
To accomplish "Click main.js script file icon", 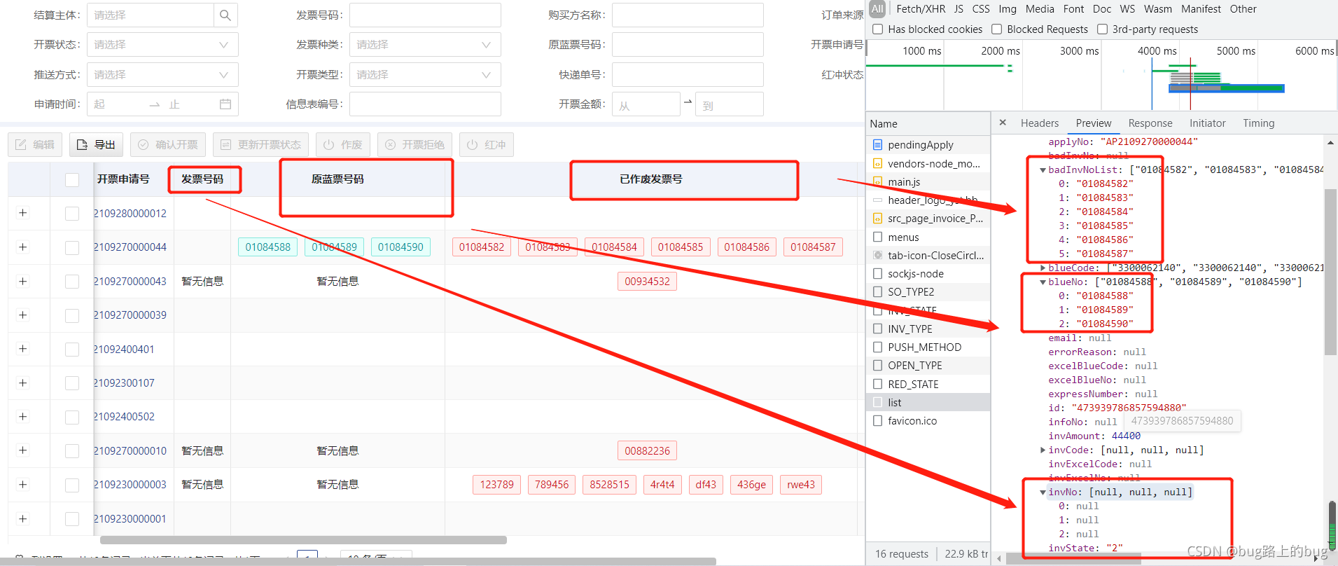I will 877,181.
